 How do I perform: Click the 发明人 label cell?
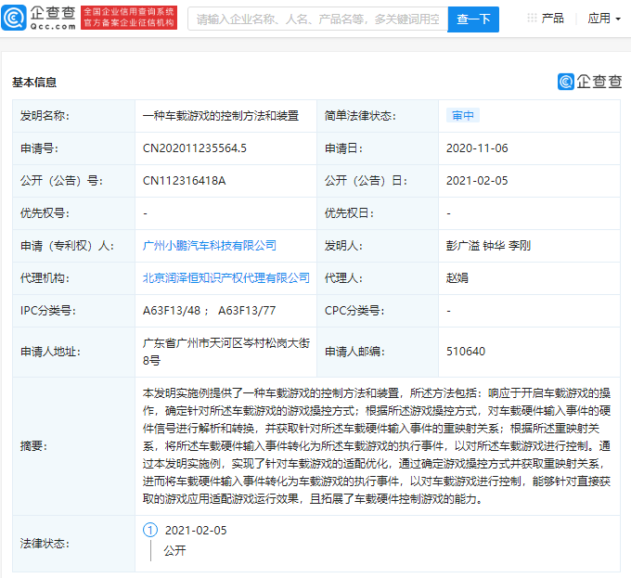coord(378,245)
